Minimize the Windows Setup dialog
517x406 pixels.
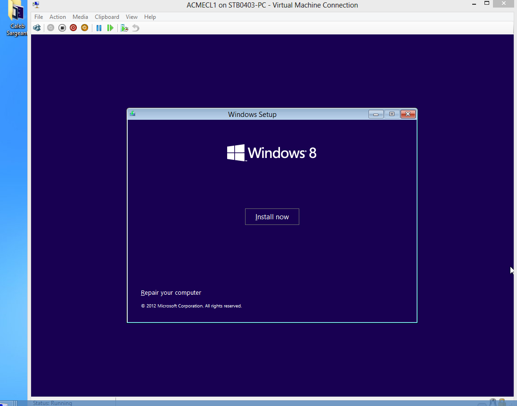[376, 114]
